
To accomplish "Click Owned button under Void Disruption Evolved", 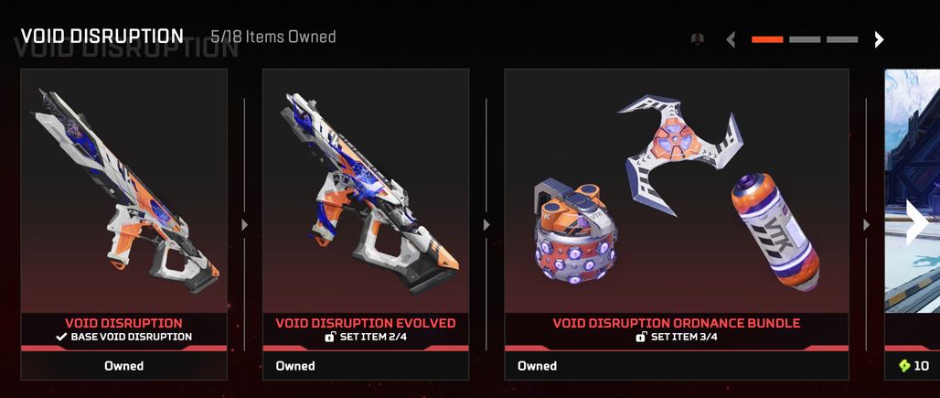I will tap(366, 366).
